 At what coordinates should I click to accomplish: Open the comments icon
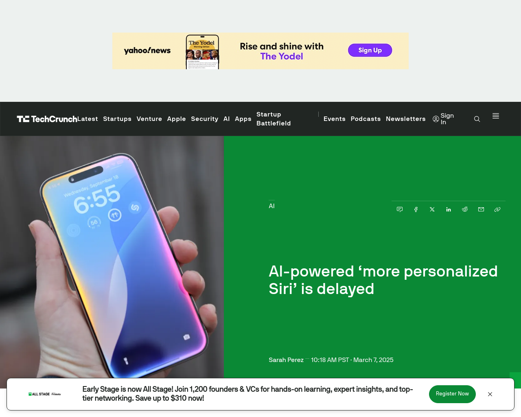[x=400, y=209]
